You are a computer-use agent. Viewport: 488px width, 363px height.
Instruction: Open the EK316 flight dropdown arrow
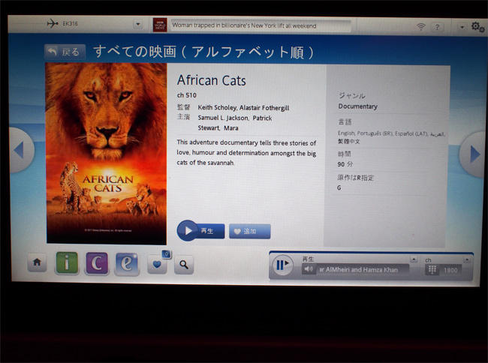point(137,24)
